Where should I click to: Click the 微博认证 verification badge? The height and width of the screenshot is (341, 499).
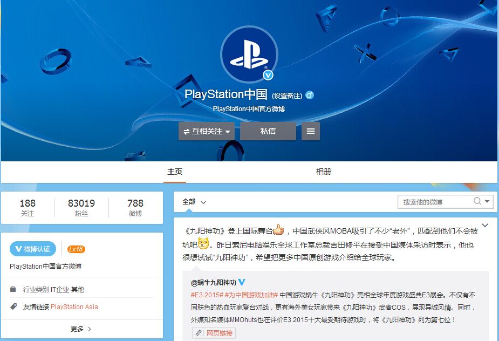[33, 249]
